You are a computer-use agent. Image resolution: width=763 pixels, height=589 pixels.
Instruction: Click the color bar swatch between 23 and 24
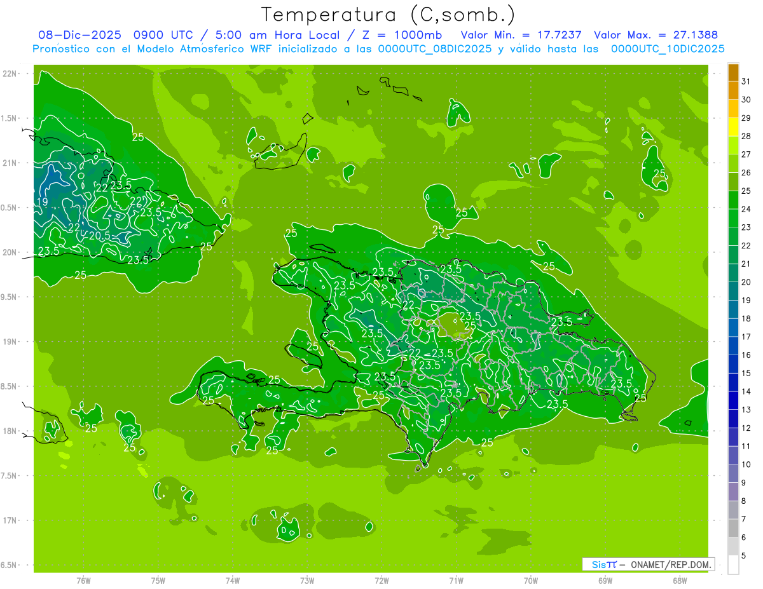[733, 218]
